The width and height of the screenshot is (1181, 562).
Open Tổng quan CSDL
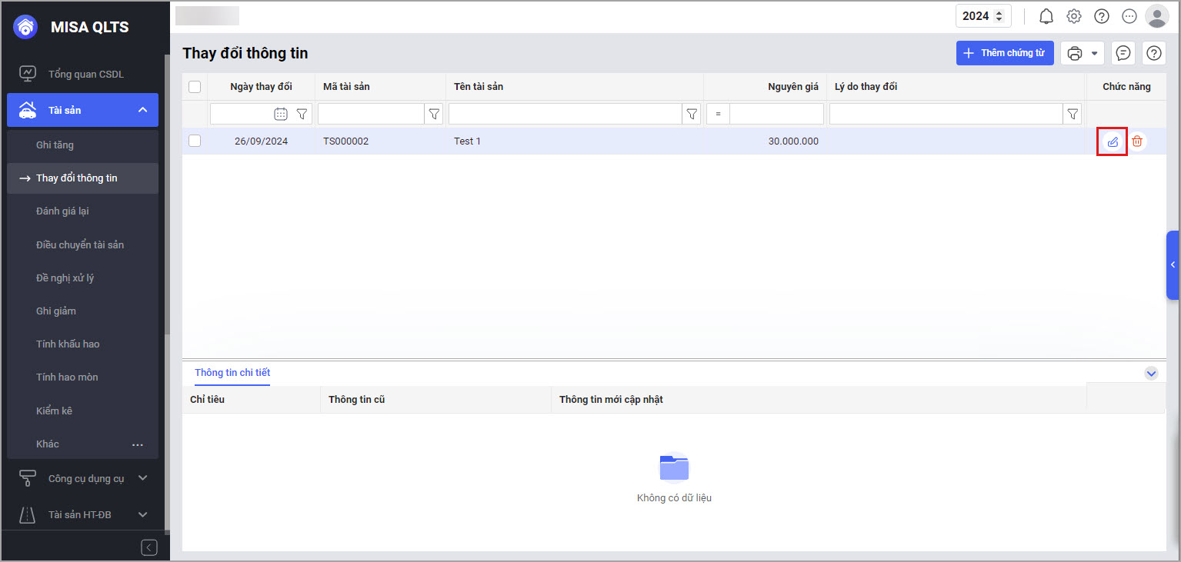(x=86, y=74)
